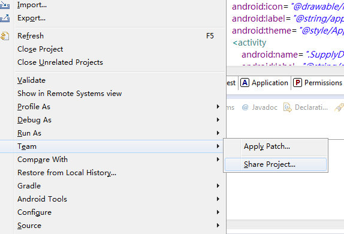Expand arrow next to Profile As
The height and width of the screenshot is (234, 344).
218,107
